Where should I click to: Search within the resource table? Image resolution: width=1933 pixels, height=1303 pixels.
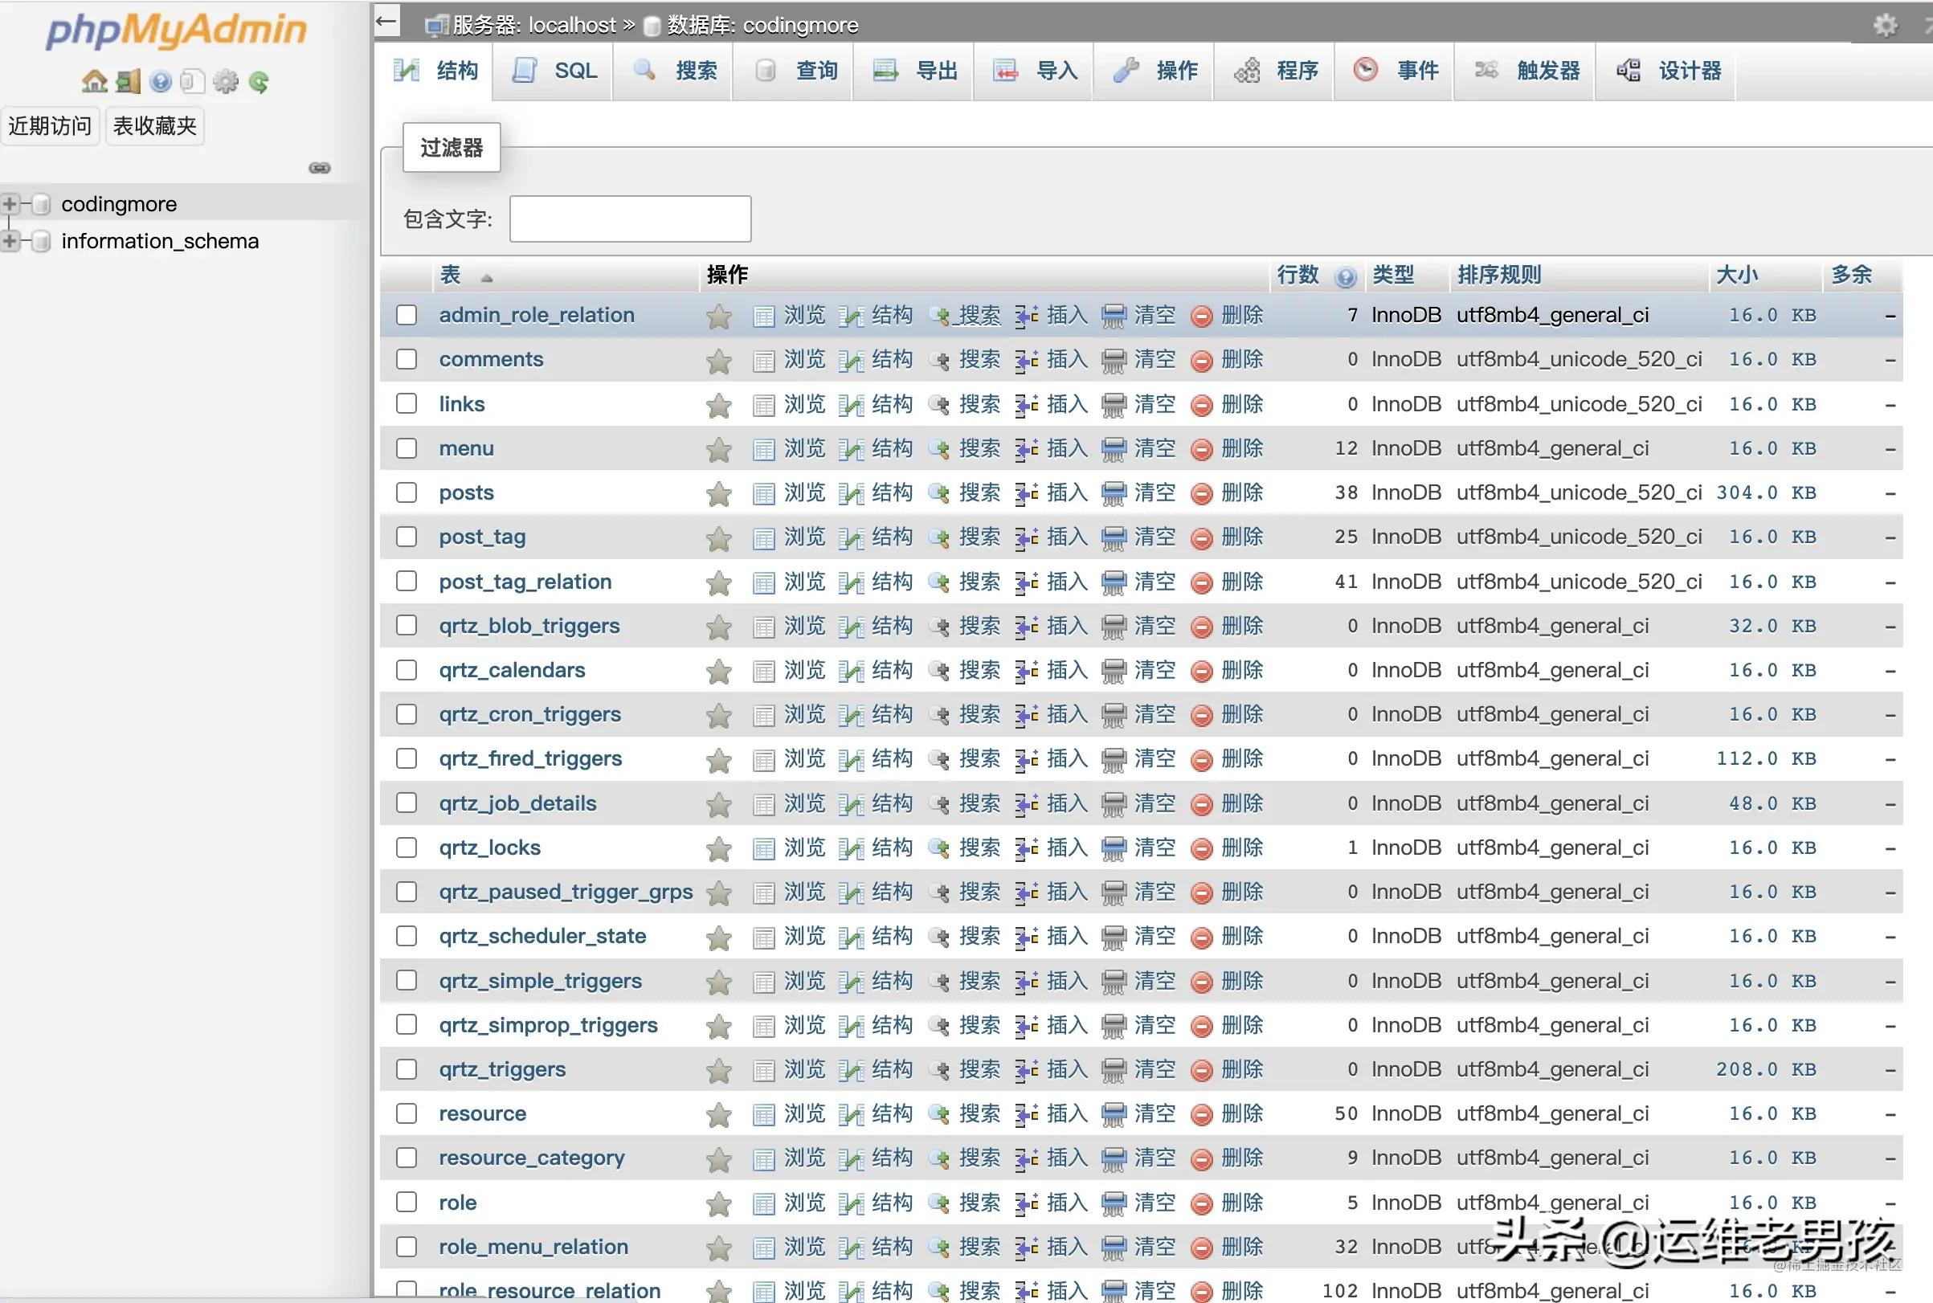[981, 1113]
